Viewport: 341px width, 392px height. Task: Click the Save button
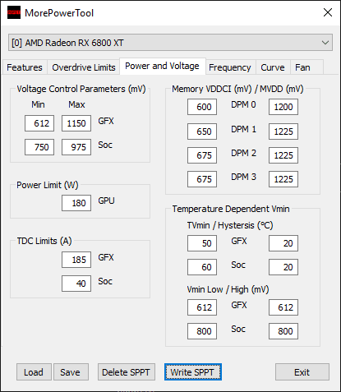tap(71, 372)
